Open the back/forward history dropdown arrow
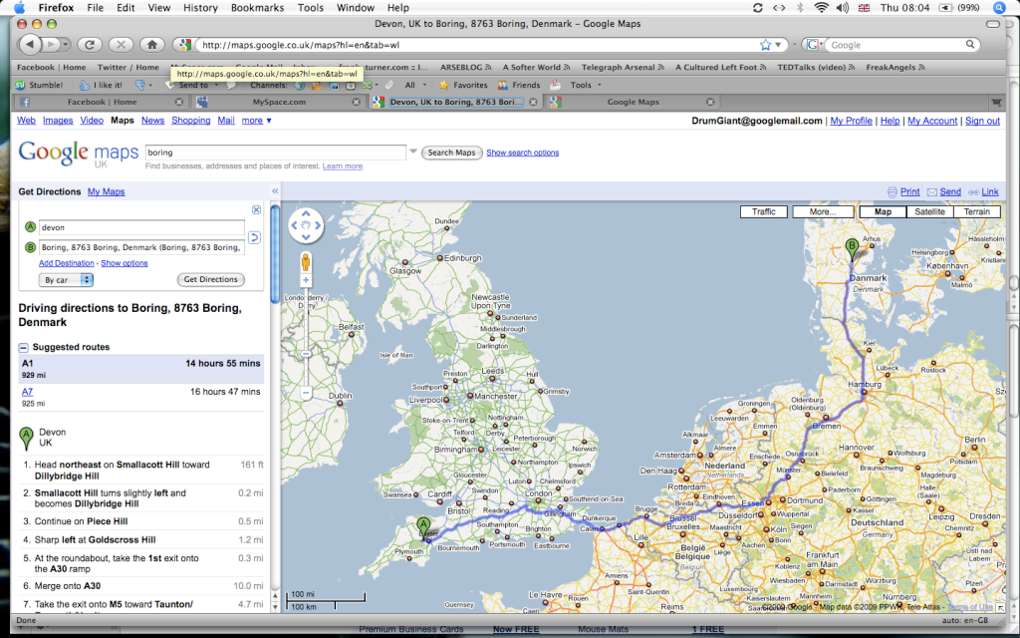The image size is (1020, 638). [67, 44]
